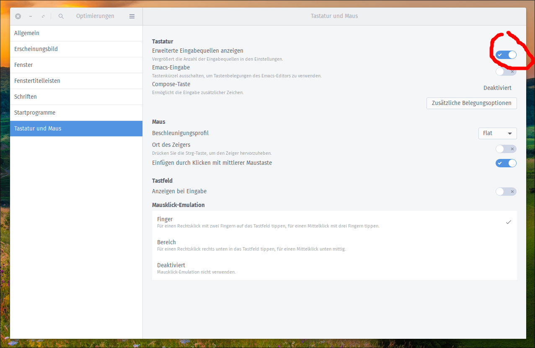Click the Compose-Taste Deaktiviert value
The width and height of the screenshot is (535, 348).
click(x=497, y=88)
